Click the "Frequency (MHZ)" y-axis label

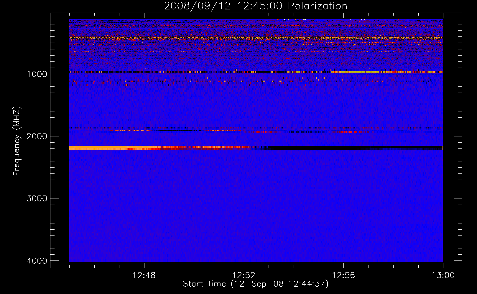(17, 141)
